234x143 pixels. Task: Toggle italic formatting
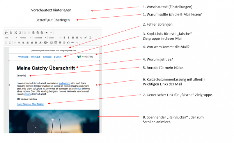tap(69, 38)
